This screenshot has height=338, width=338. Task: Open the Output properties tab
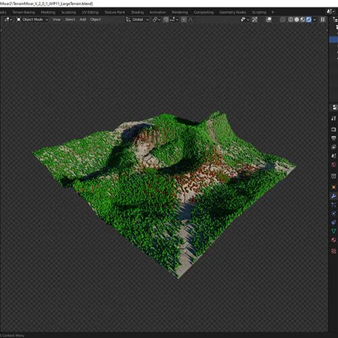pos(334,138)
